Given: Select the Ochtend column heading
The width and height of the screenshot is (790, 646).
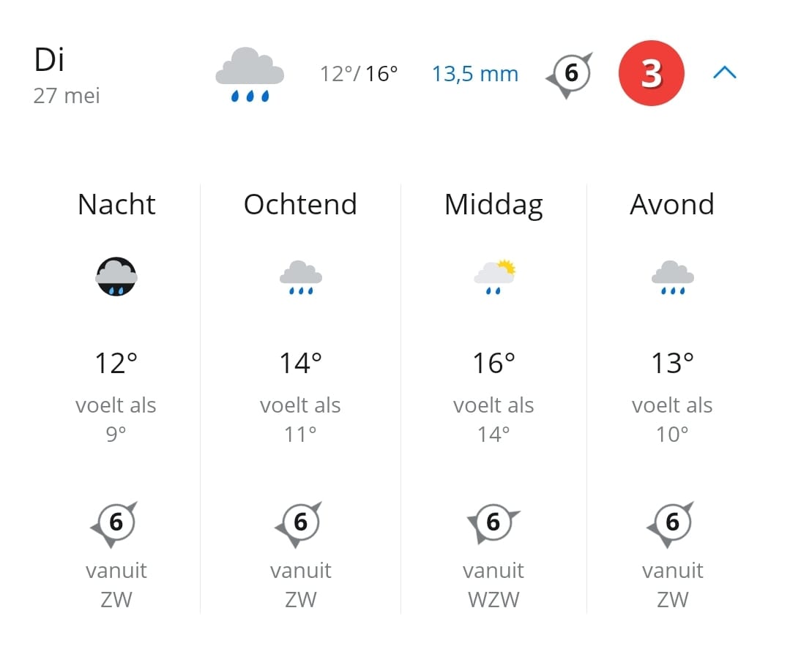Looking at the screenshot, I should tap(300, 204).
